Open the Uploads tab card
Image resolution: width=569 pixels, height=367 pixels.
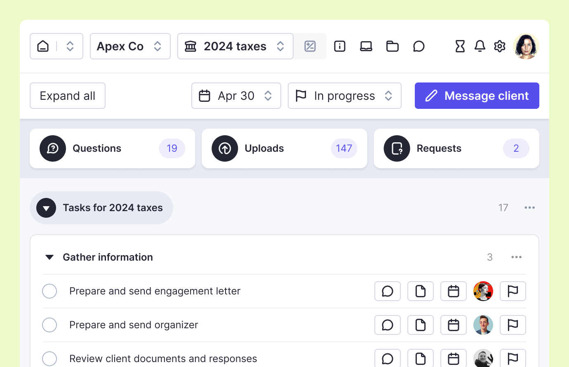284,148
